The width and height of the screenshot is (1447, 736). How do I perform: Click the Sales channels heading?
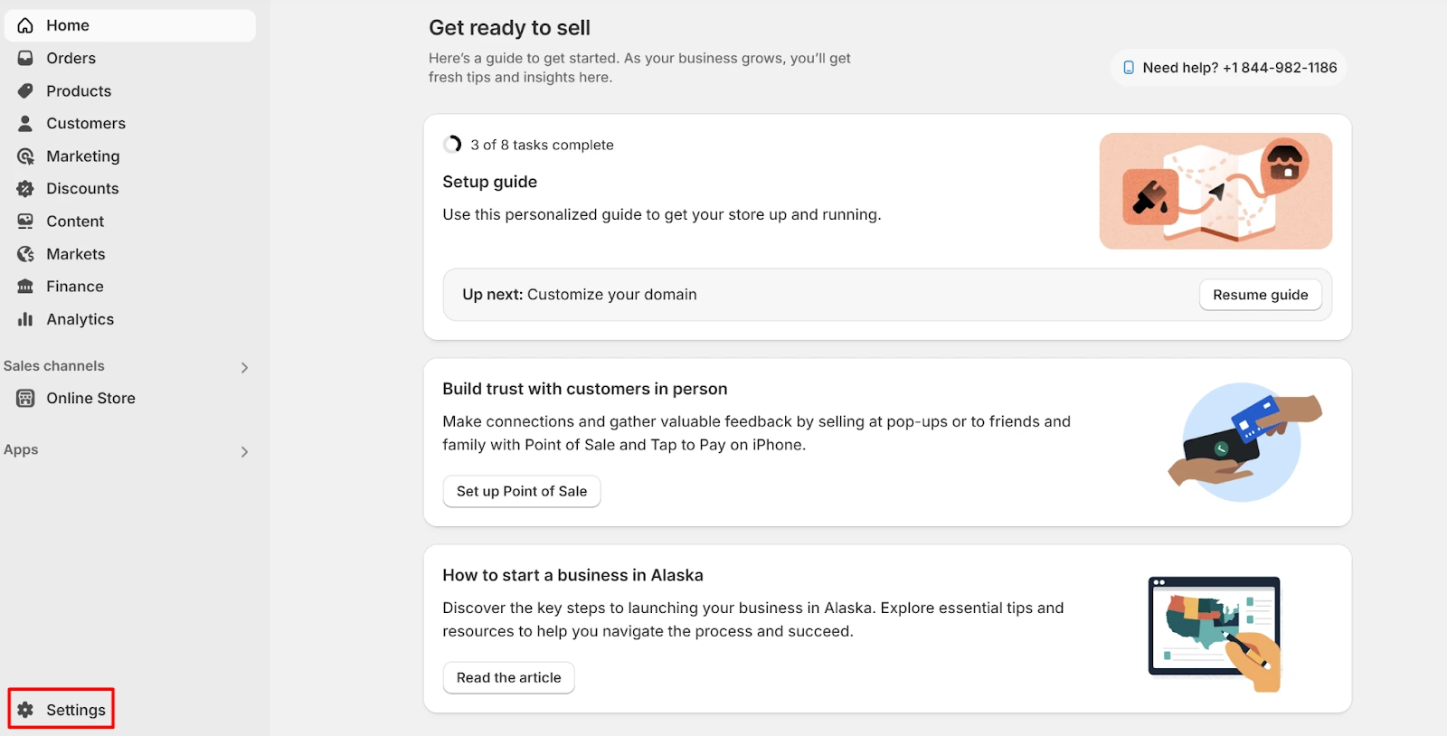tap(54, 365)
